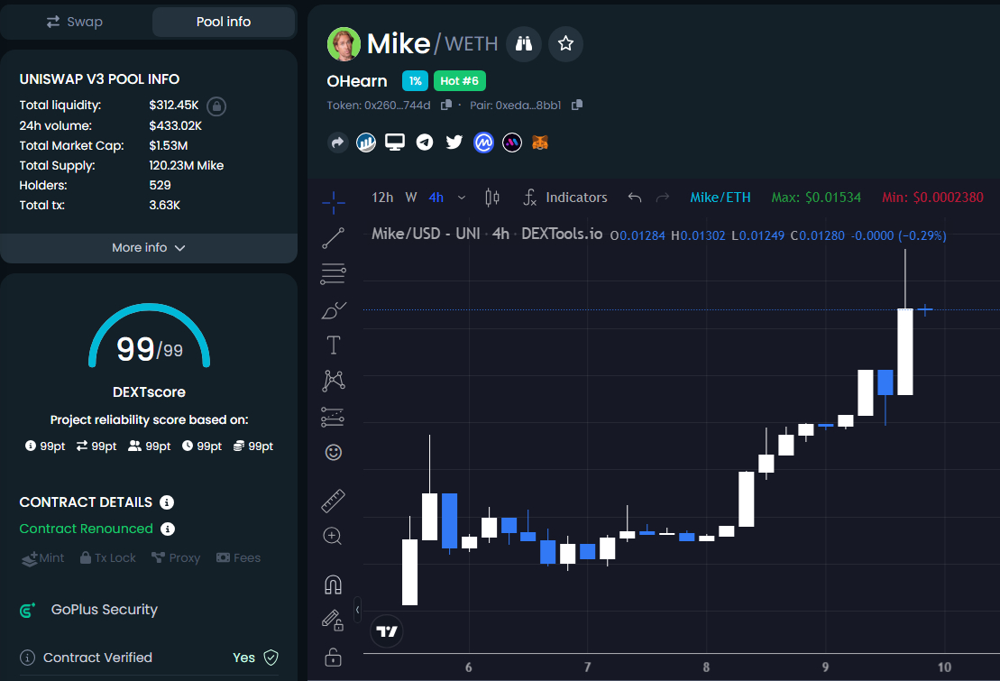Open the emoji icons tool

point(333,453)
